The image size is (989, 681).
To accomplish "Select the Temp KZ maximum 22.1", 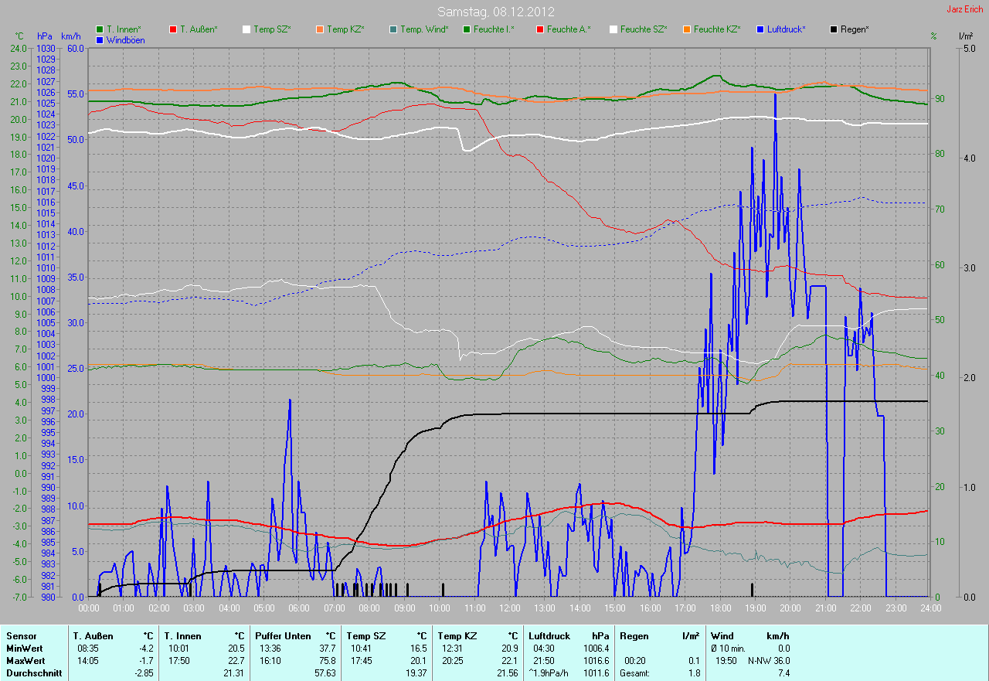I will click(x=509, y=661).
